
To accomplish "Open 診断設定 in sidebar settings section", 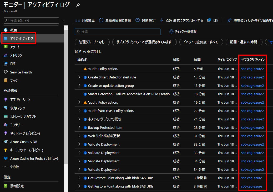I will tap(17, 186).
